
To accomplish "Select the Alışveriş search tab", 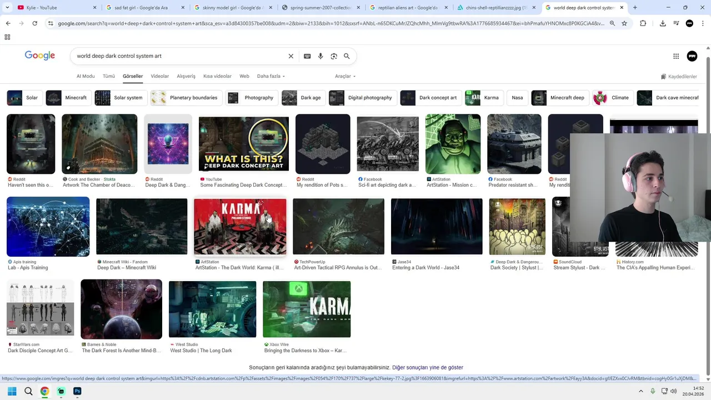I will click(186, 76).
